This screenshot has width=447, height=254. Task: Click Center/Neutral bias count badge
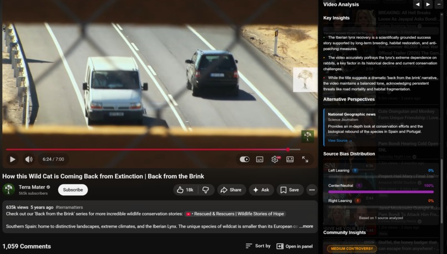point(359,185)
